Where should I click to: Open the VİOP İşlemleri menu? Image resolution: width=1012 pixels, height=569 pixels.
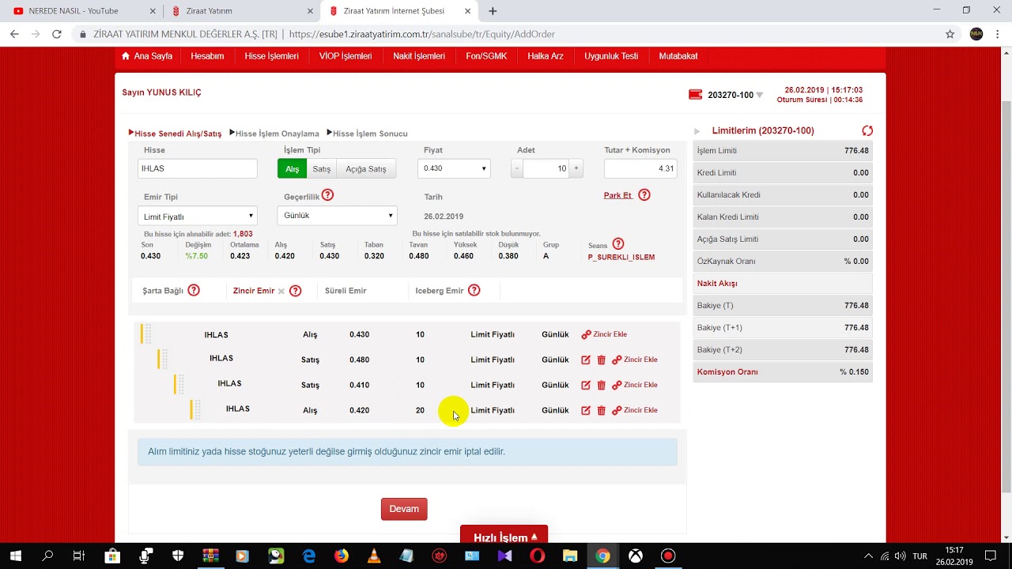(x=346, y=56)
